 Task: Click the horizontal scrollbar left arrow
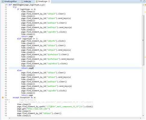point(10,118)
